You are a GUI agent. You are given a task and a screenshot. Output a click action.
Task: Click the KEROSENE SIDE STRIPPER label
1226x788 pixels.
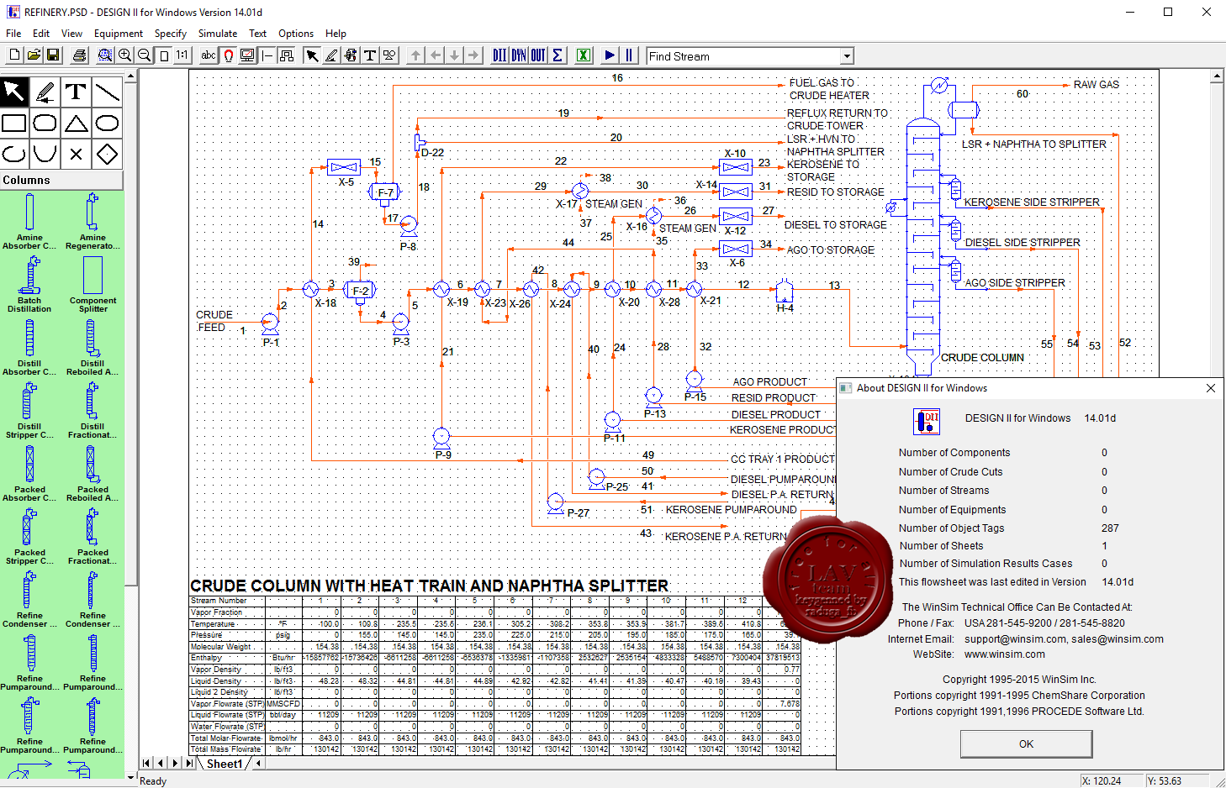(1032, 202)
